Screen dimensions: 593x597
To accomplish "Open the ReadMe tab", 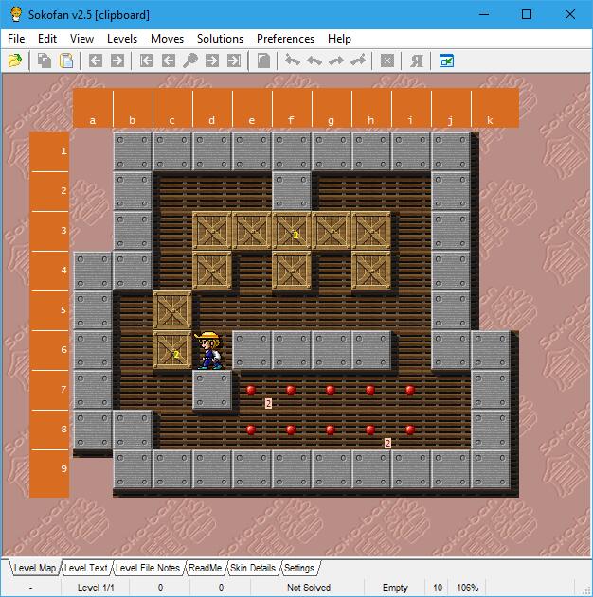I will pos(205,568).
